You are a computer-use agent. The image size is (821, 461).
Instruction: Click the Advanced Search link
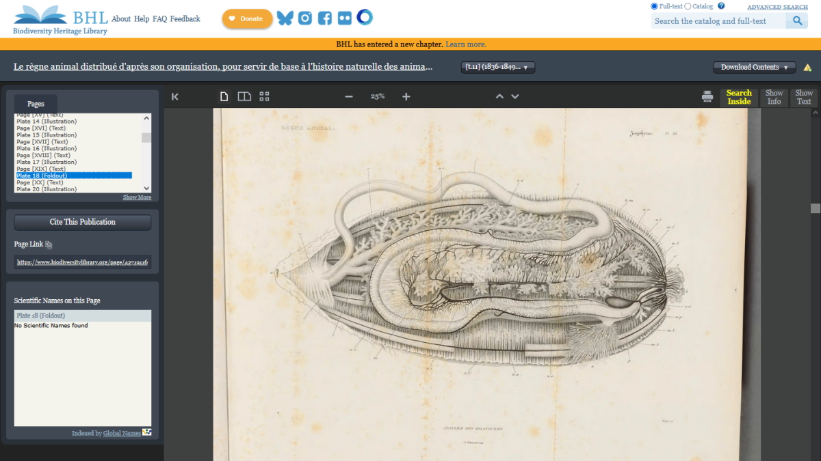777,7
